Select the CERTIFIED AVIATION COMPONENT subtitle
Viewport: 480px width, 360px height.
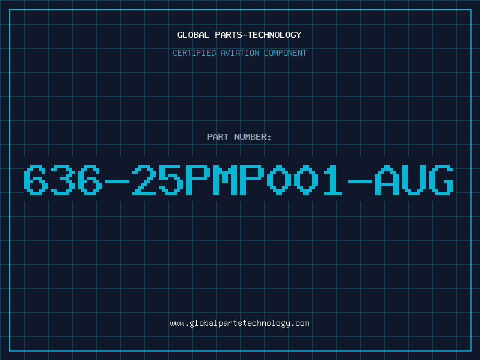239,53
